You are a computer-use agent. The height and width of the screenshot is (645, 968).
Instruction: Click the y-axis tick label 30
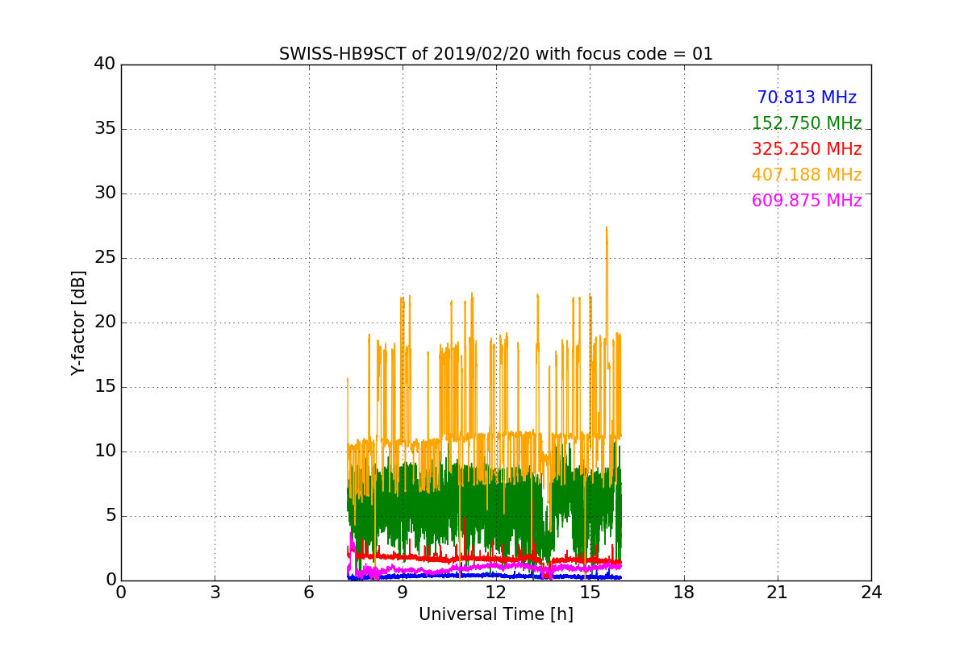pyautogui.click(x=104, y=193)
